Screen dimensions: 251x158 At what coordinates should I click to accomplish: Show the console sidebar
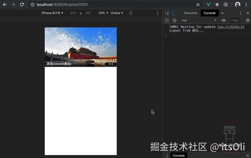click(167, 20)
